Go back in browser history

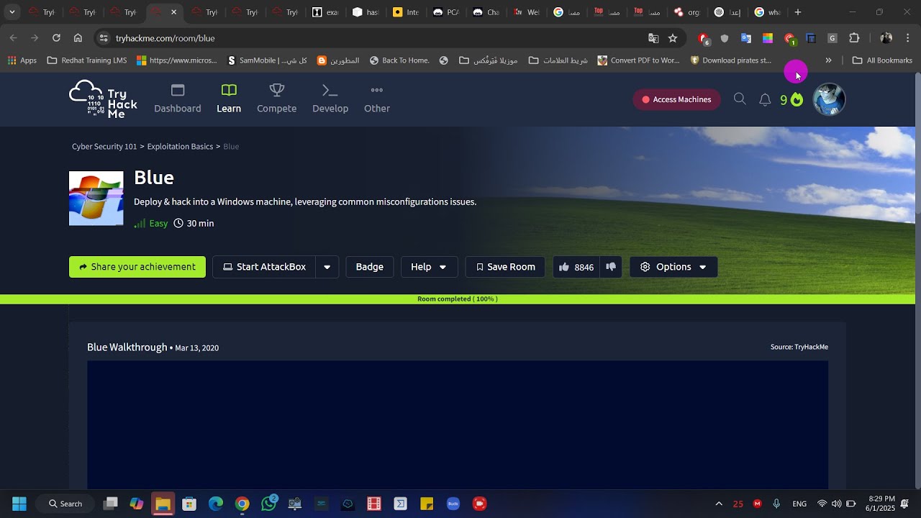13,38
